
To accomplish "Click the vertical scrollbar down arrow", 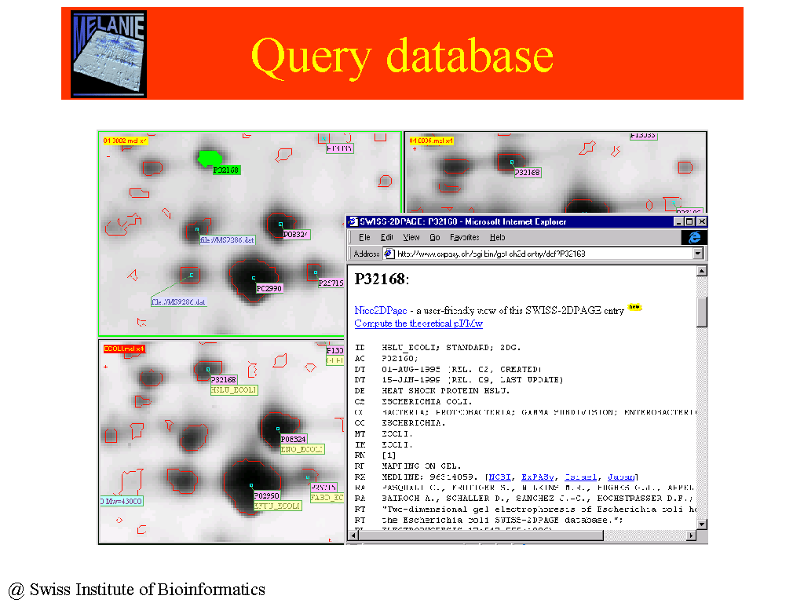I will (702, 524).
